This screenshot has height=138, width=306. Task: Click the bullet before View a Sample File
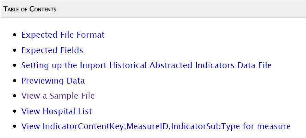pyautogui.click(x=14, y=96)
